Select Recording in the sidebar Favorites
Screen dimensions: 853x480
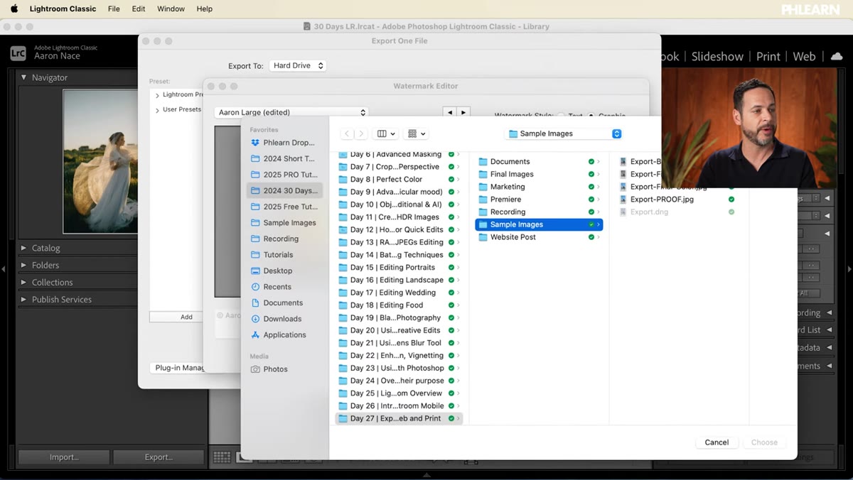(x=283, y=239)
